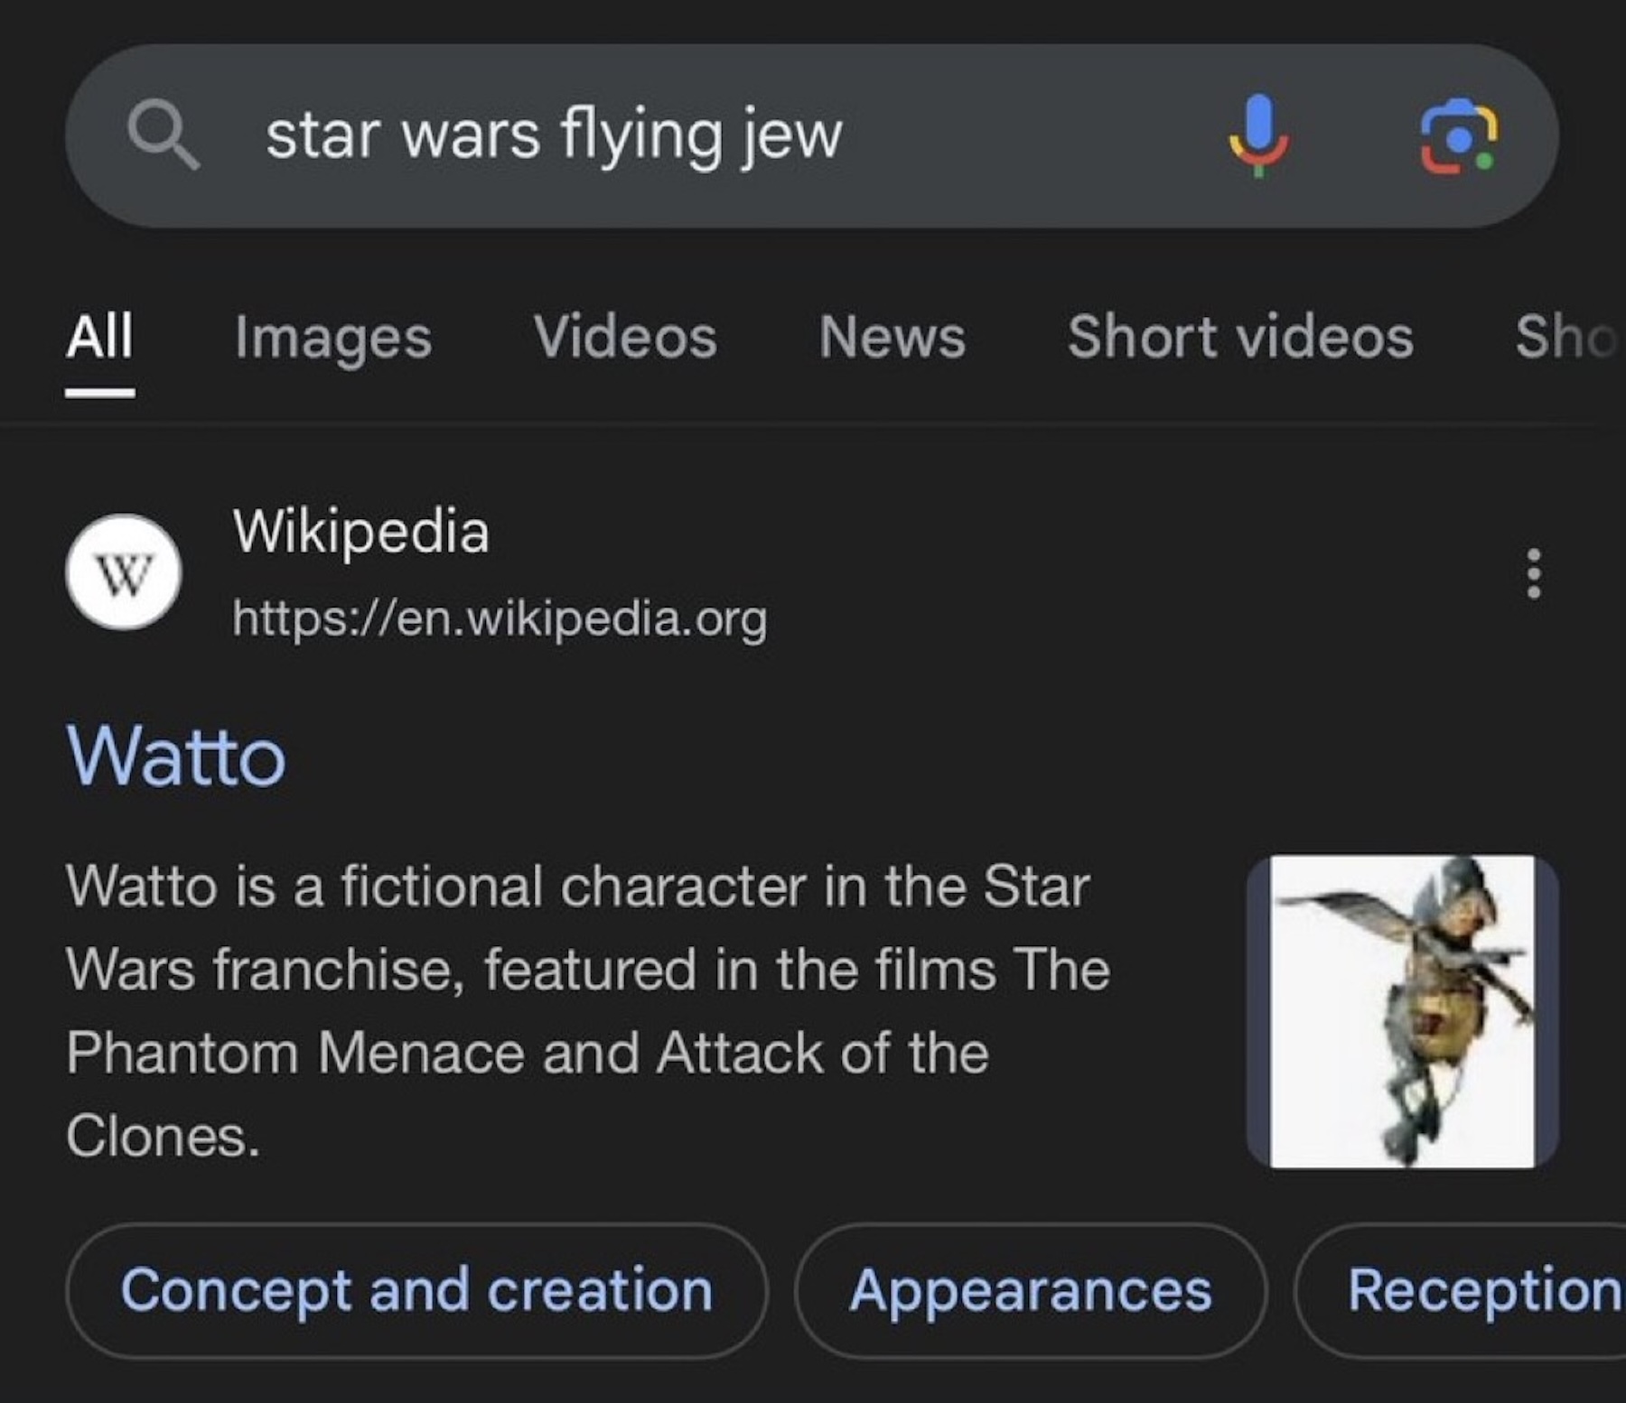Tap the voice search microphone icon

coord(1259,135)
